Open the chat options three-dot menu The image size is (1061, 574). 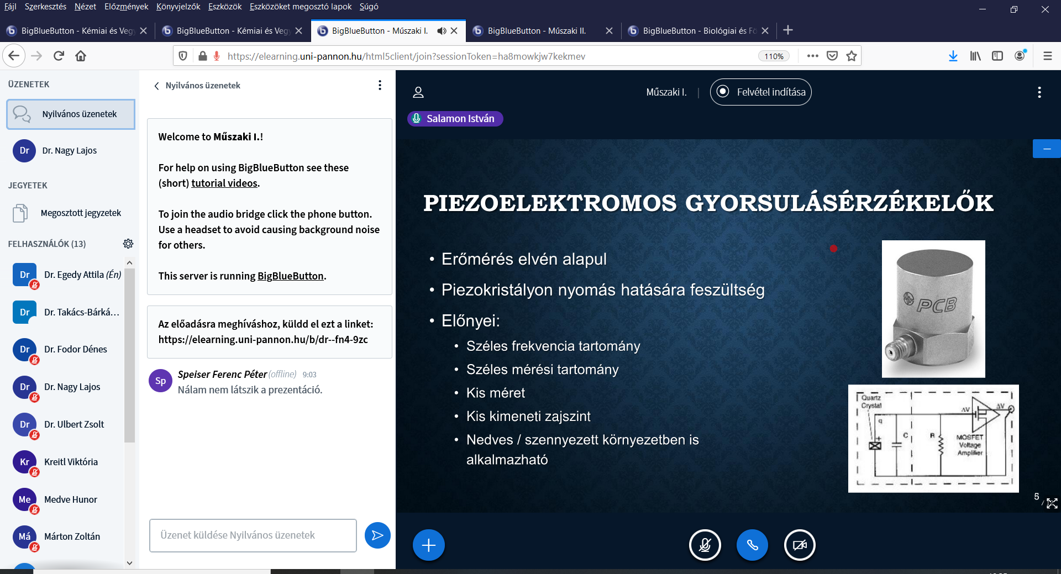coord(380,85)
